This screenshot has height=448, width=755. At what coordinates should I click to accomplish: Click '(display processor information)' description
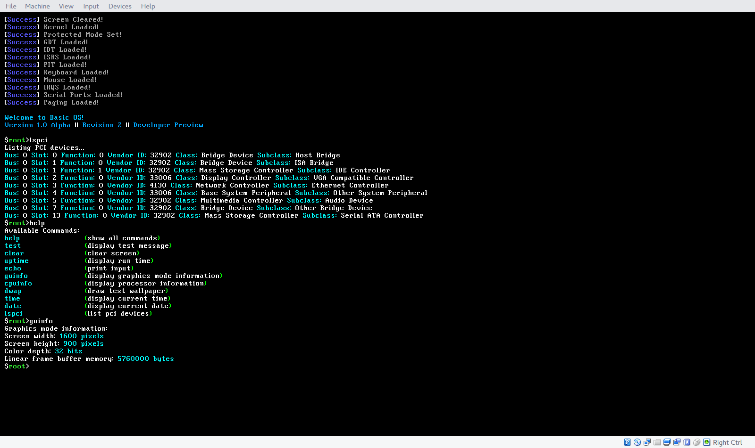point(146,283)
